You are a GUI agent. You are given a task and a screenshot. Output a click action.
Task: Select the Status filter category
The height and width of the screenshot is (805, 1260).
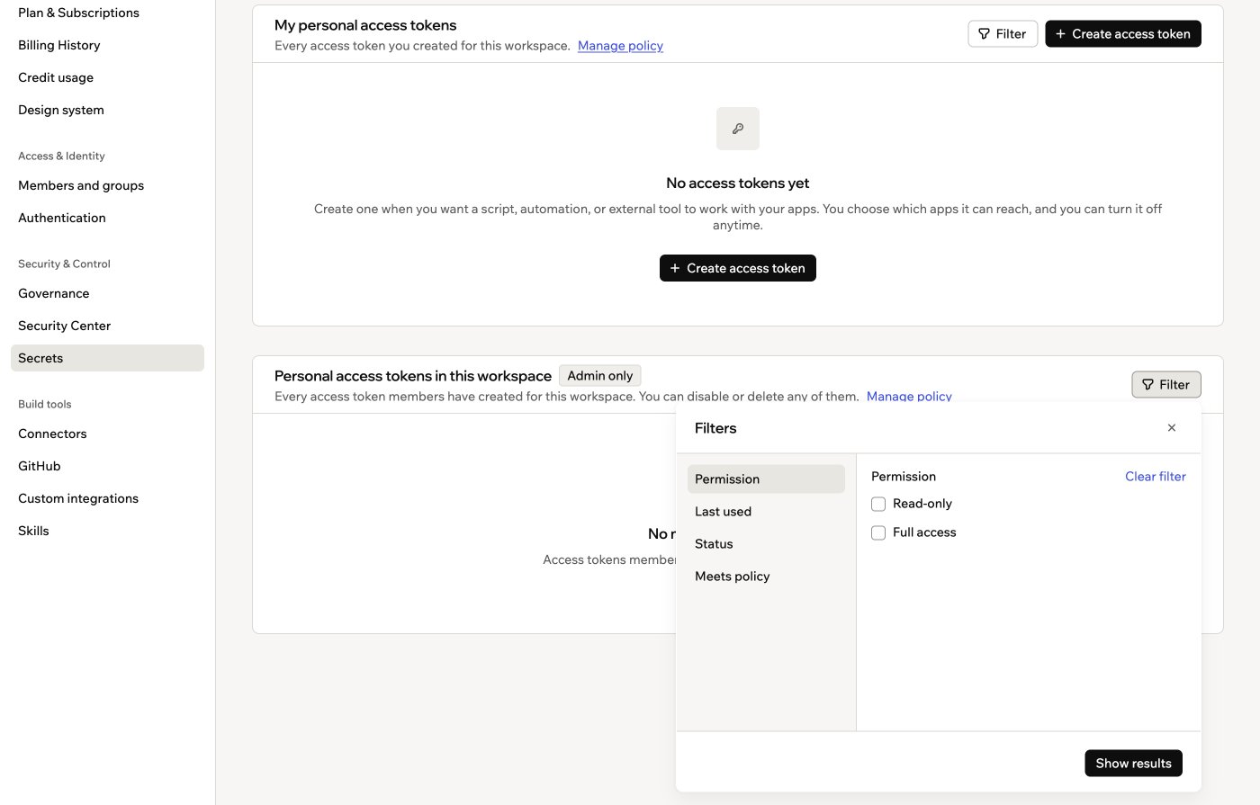766,543
